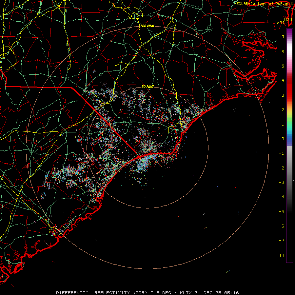Viewport: 295px width, 295px height.
Task: Click the colorbar label '-6'
Action: [282, 226]
